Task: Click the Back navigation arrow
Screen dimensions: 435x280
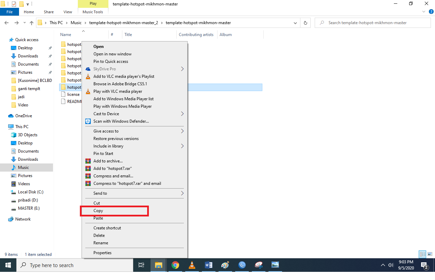Action: pyautogui.click(x=6, y=23)
